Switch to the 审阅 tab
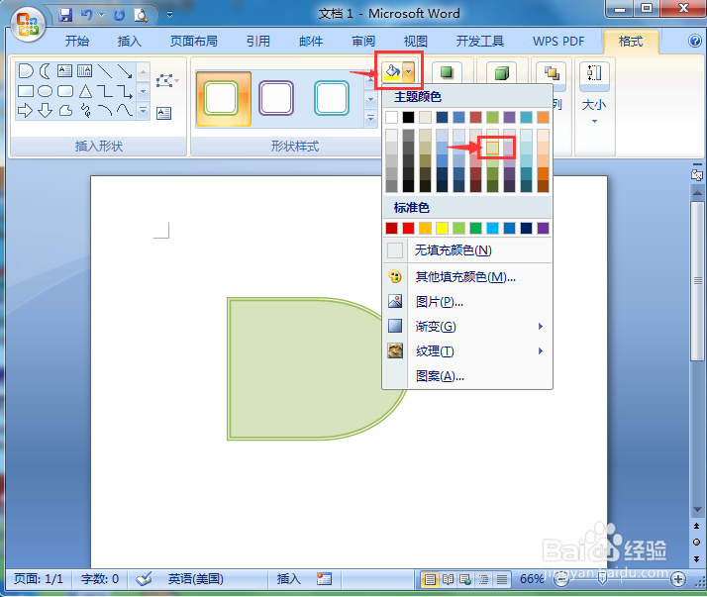Image resolution: width=707 pixels, height=597 pixels. [363, 42]
